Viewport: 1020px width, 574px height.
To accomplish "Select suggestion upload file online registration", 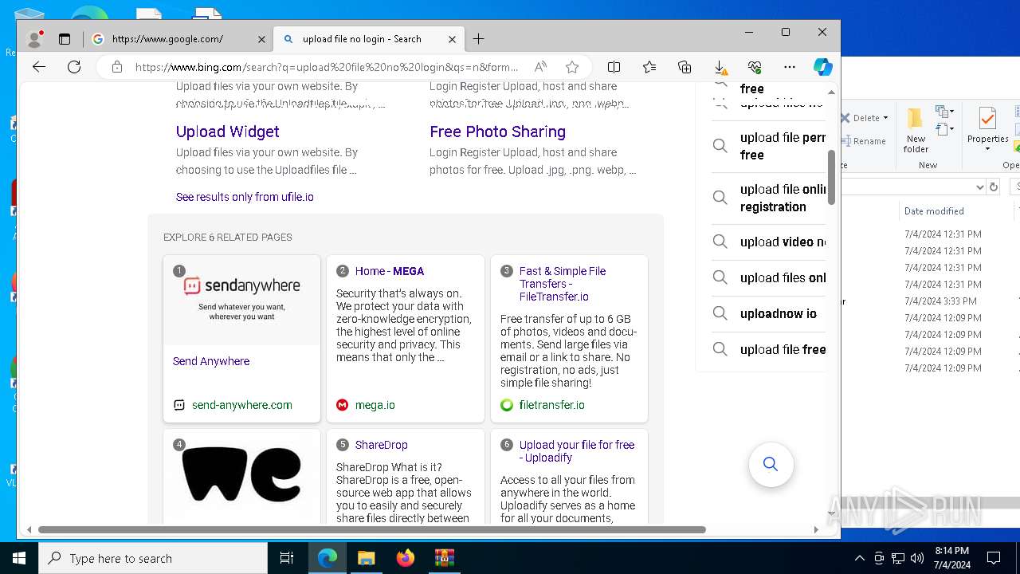I will (769, 198).
